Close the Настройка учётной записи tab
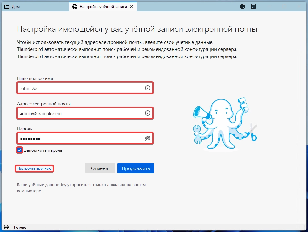The height and width of the screenshot is (232, 308). tap(131, 7)
